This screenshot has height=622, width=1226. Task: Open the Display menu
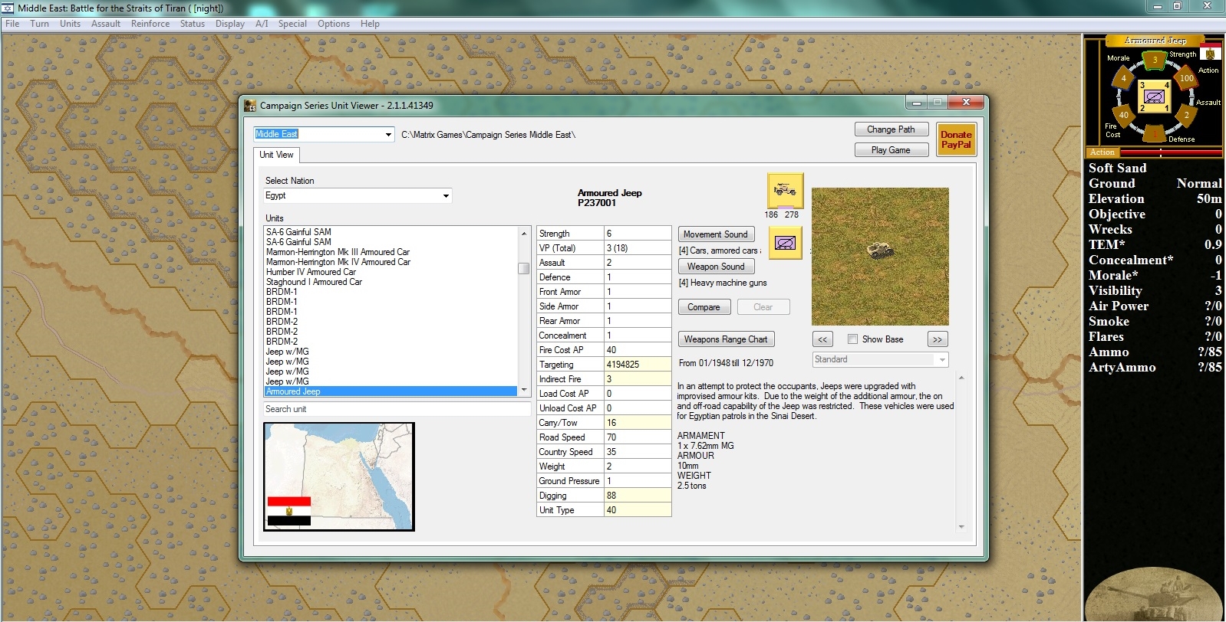click(230, 24)
